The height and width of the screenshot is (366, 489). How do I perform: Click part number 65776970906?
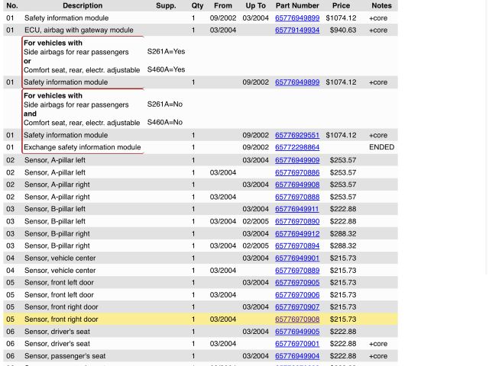(297, 295)
